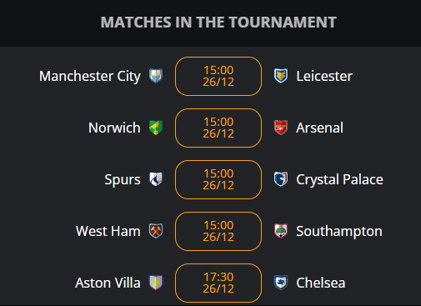This screenshot has height=306, width=421.
Task: Open the Norwich vs Arsenal 15:00 match box
Action: coord(218,128)
